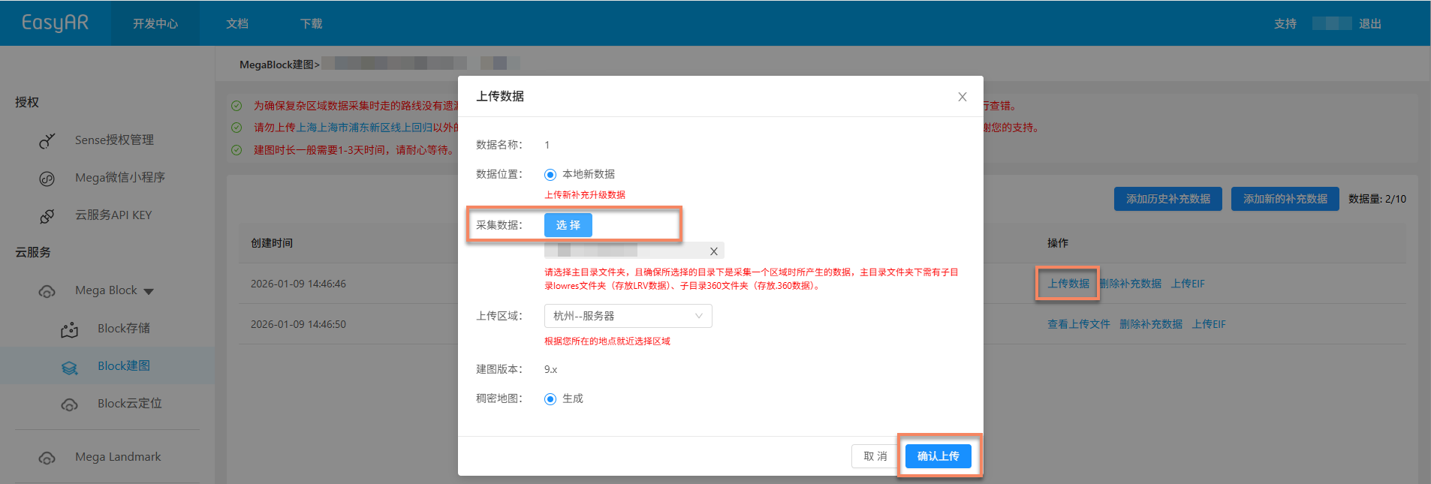Click the Mega Block cloud icon

47,291
